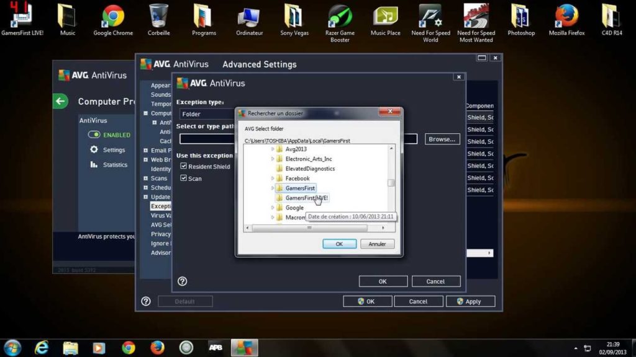The height and width of the screenshot is (357, 636).
Task: Click the Browse... button
Action: tap(442, 139)
